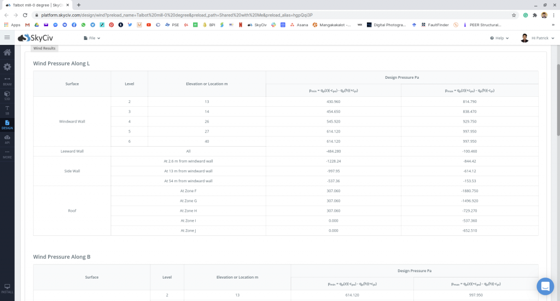The image size is (560, 301).
Task: Click the INSTALL icon at sidebar bottom
Action: point(7,288)
